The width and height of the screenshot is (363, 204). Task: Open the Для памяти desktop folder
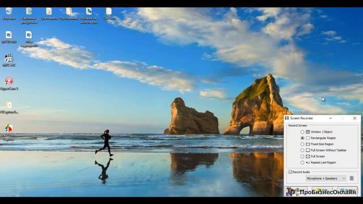point(49,14)
